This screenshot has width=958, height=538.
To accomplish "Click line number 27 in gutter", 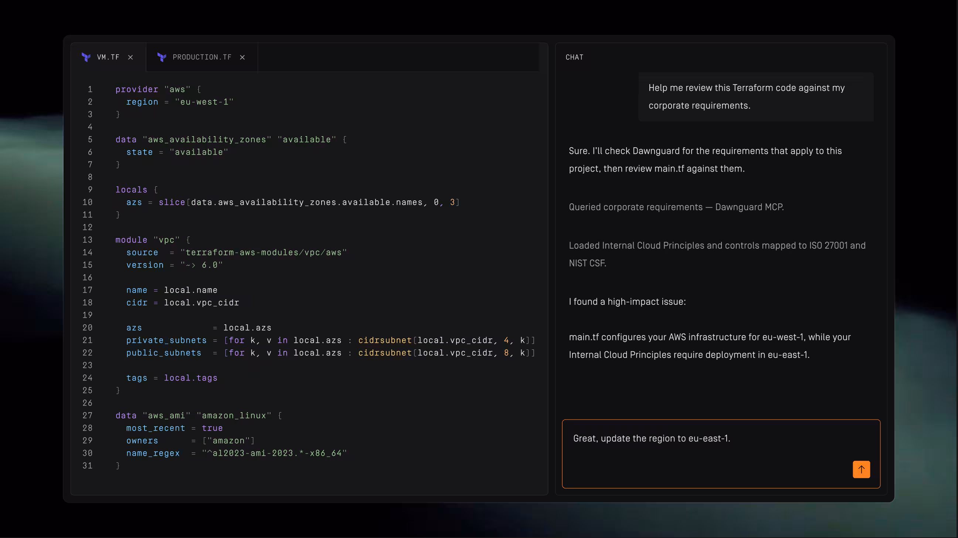I will [87, 415].
